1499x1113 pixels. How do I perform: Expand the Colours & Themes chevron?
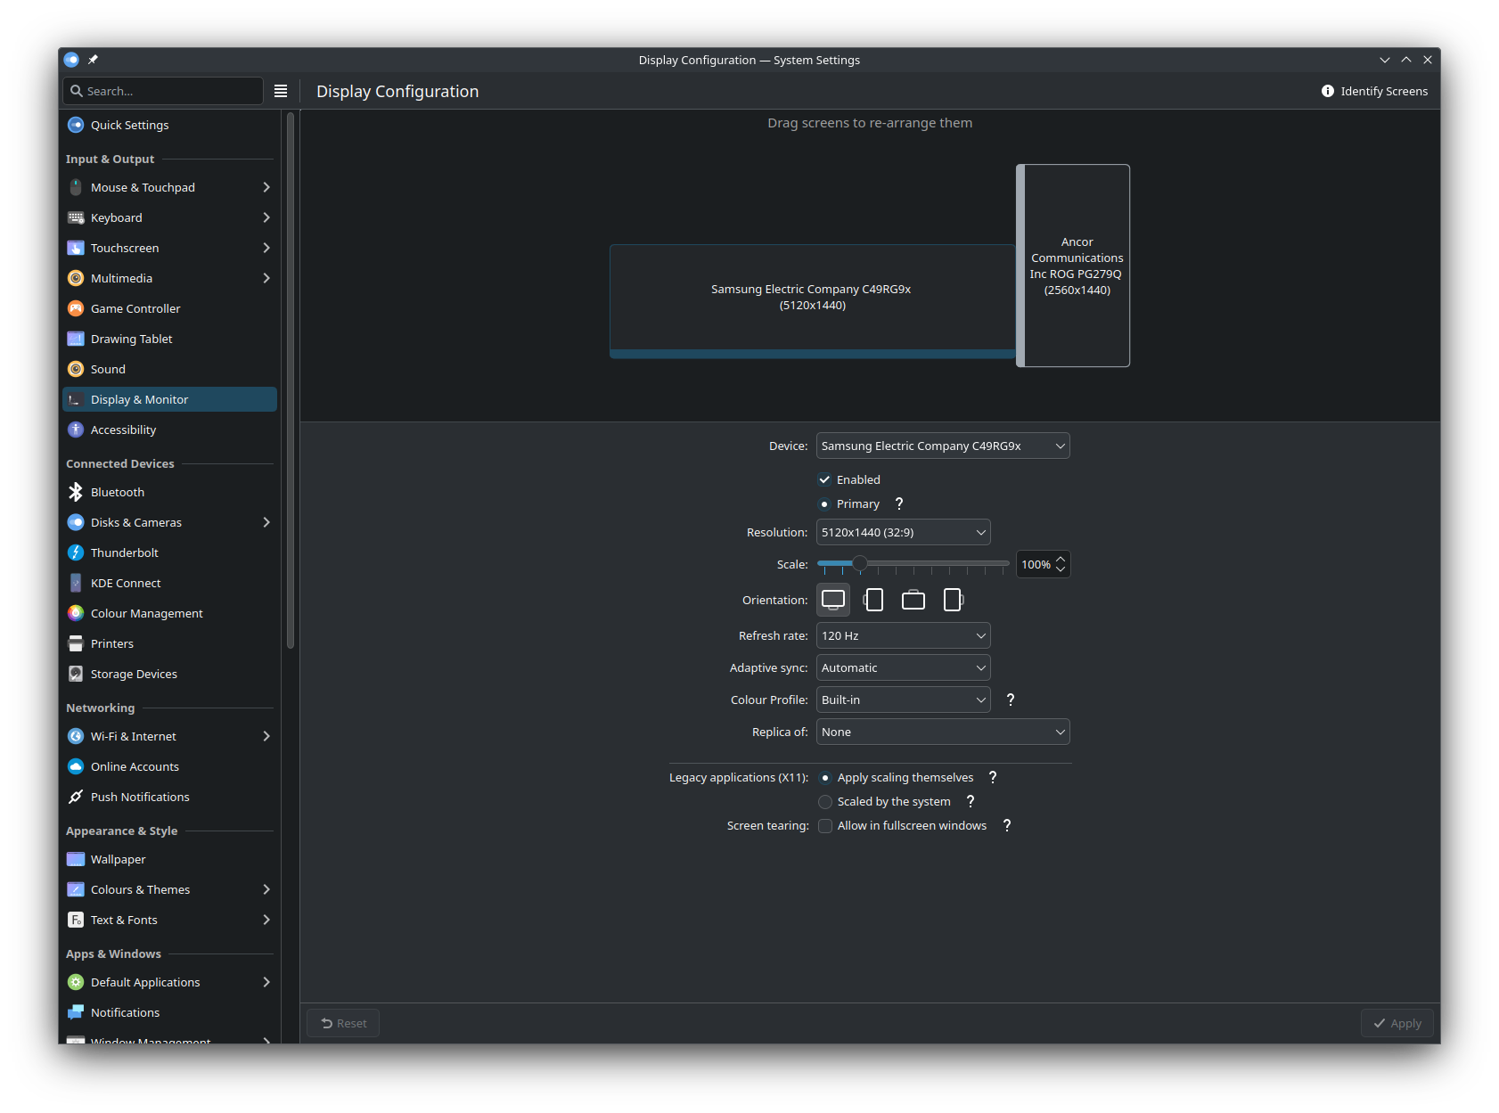click(x=266, y=888)
